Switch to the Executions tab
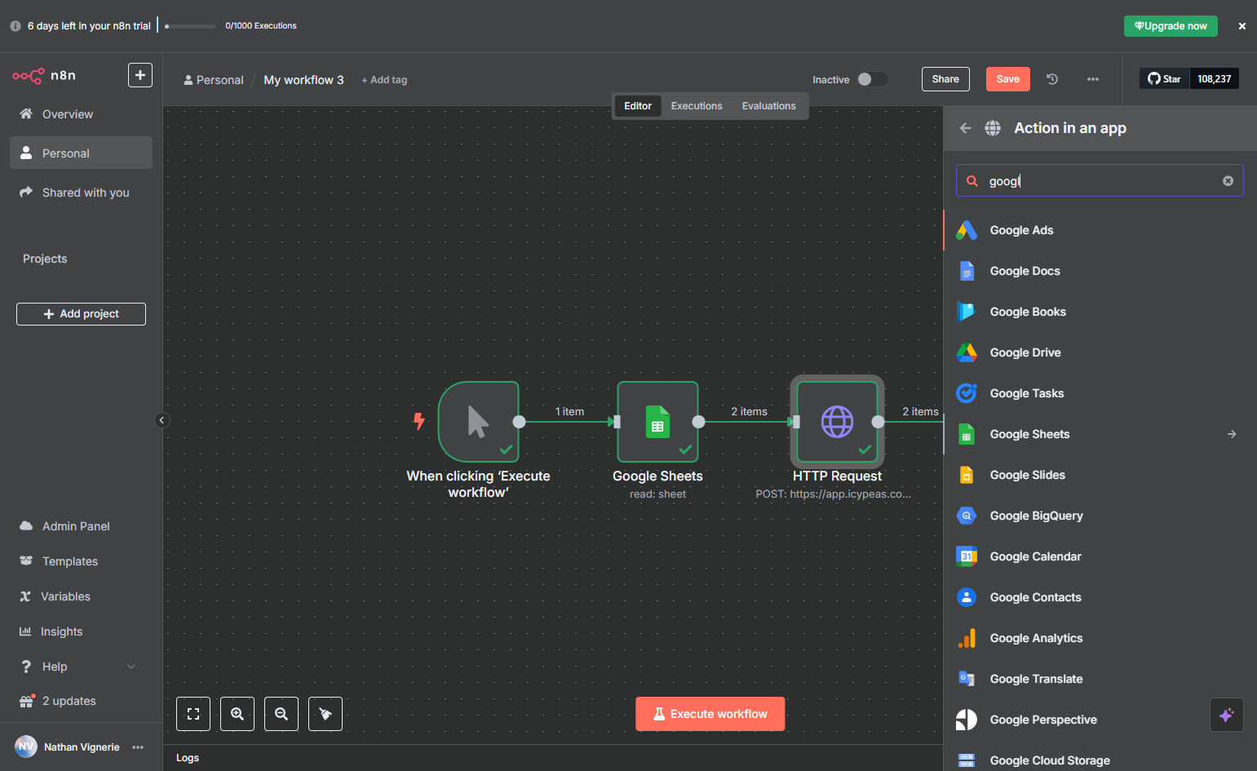Image resolution: width=1257 pixels, height=771 pixels. pos(697,106)
